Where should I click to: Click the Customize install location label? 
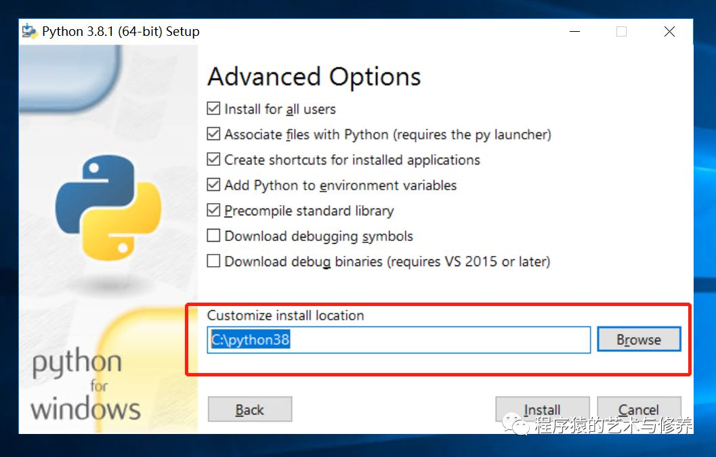pos(285,315)
